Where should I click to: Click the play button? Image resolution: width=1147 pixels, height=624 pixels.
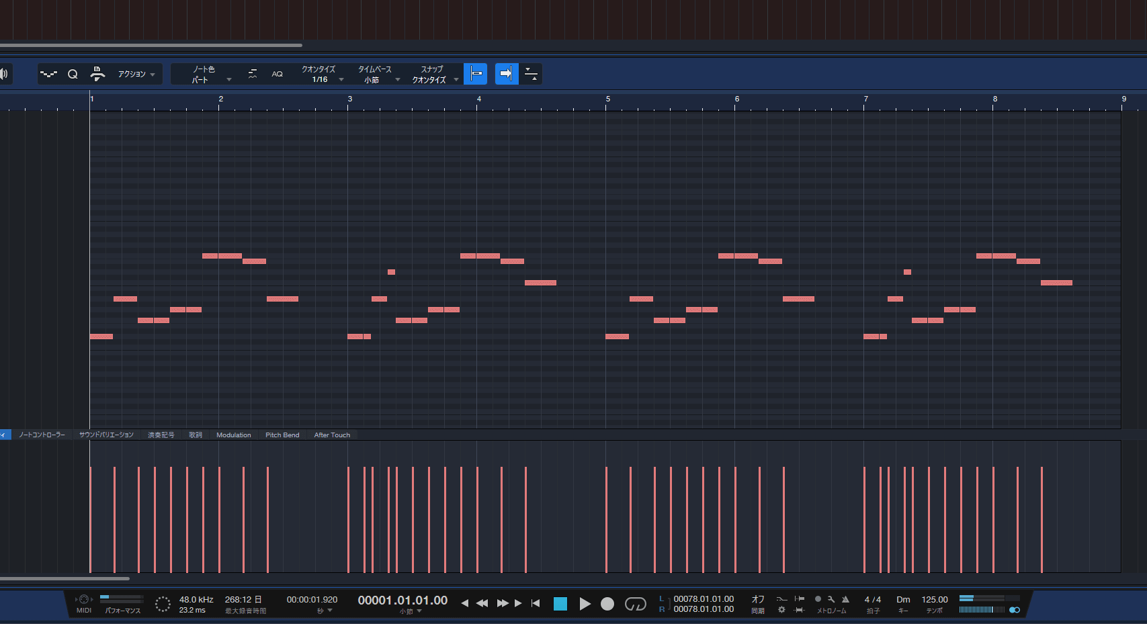[x=585, y=604]
